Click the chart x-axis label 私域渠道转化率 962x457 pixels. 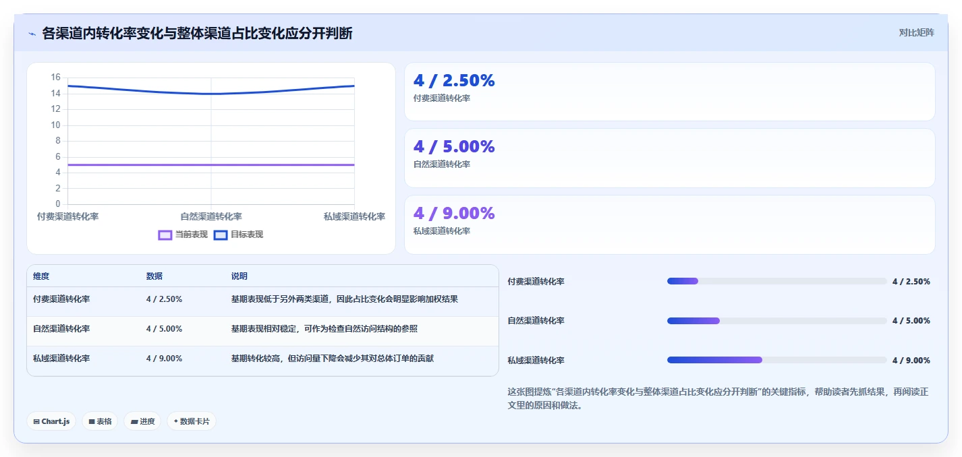coord(354,216)
